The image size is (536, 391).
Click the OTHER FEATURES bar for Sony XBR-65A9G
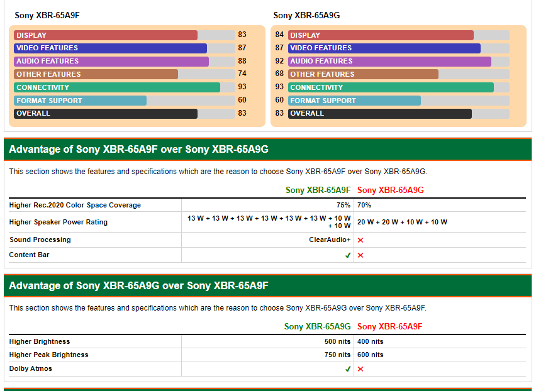tap(399, 74)
